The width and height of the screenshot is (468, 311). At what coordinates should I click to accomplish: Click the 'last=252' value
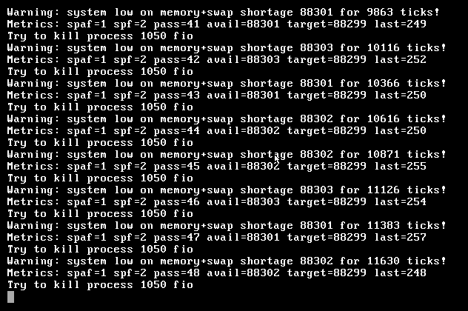tap(401, 59)
